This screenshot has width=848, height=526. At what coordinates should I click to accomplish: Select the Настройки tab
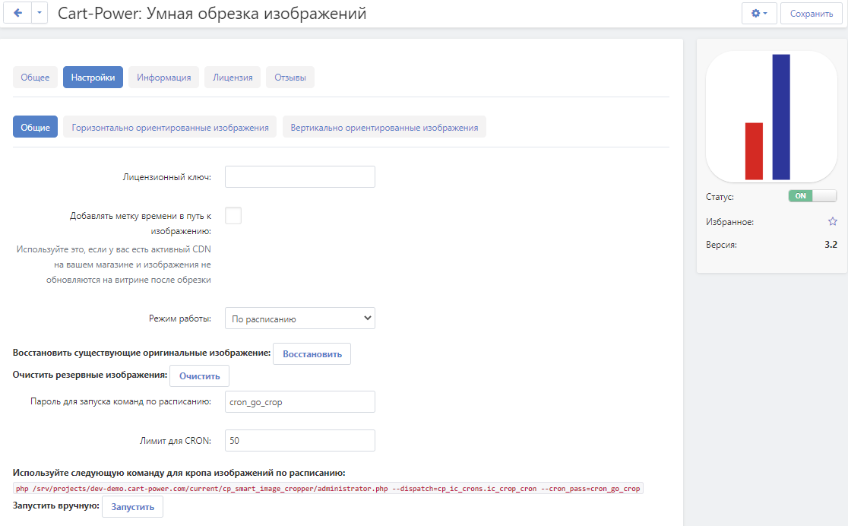[x=93, y=78]
